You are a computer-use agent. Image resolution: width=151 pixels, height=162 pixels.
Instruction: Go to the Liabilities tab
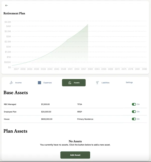[103, 83]
